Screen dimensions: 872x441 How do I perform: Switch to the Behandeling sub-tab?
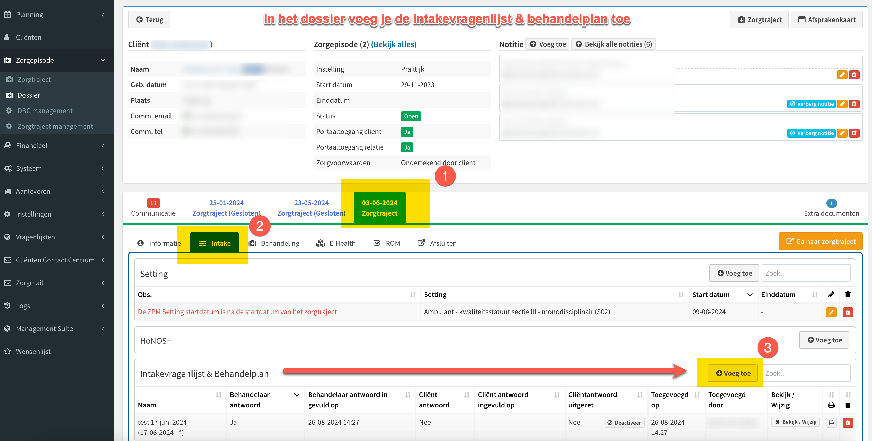tap(274, 243)
